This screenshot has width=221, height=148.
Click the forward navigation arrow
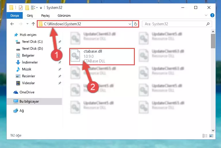(x=21, y=24)
